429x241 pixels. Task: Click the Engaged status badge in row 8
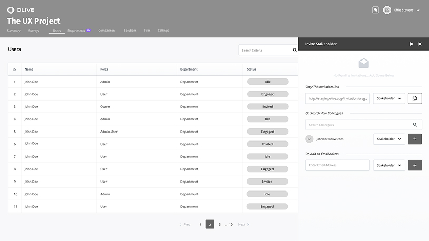point(267,169)
